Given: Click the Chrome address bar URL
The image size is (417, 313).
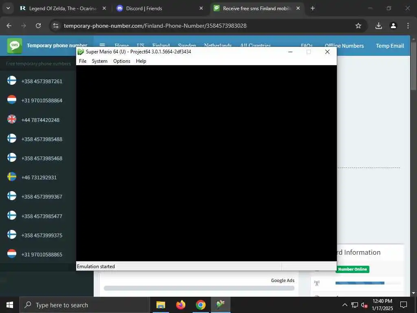Looking at the screenshot, I should click(155, 26).
